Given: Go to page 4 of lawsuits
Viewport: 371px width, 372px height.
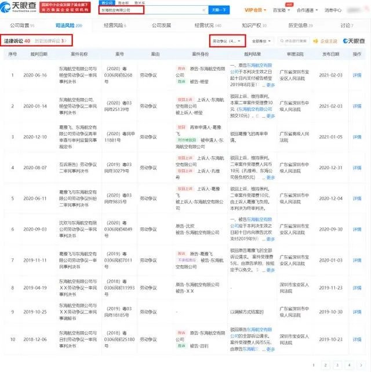Looking at the screenshot, I should 349,365.
